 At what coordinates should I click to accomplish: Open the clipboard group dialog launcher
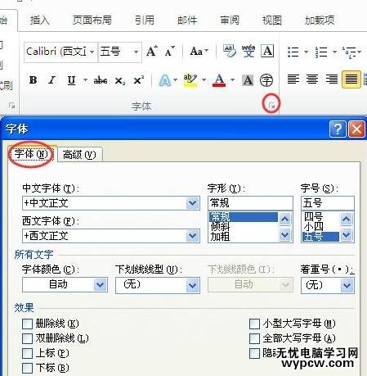[x=11, y=105]
